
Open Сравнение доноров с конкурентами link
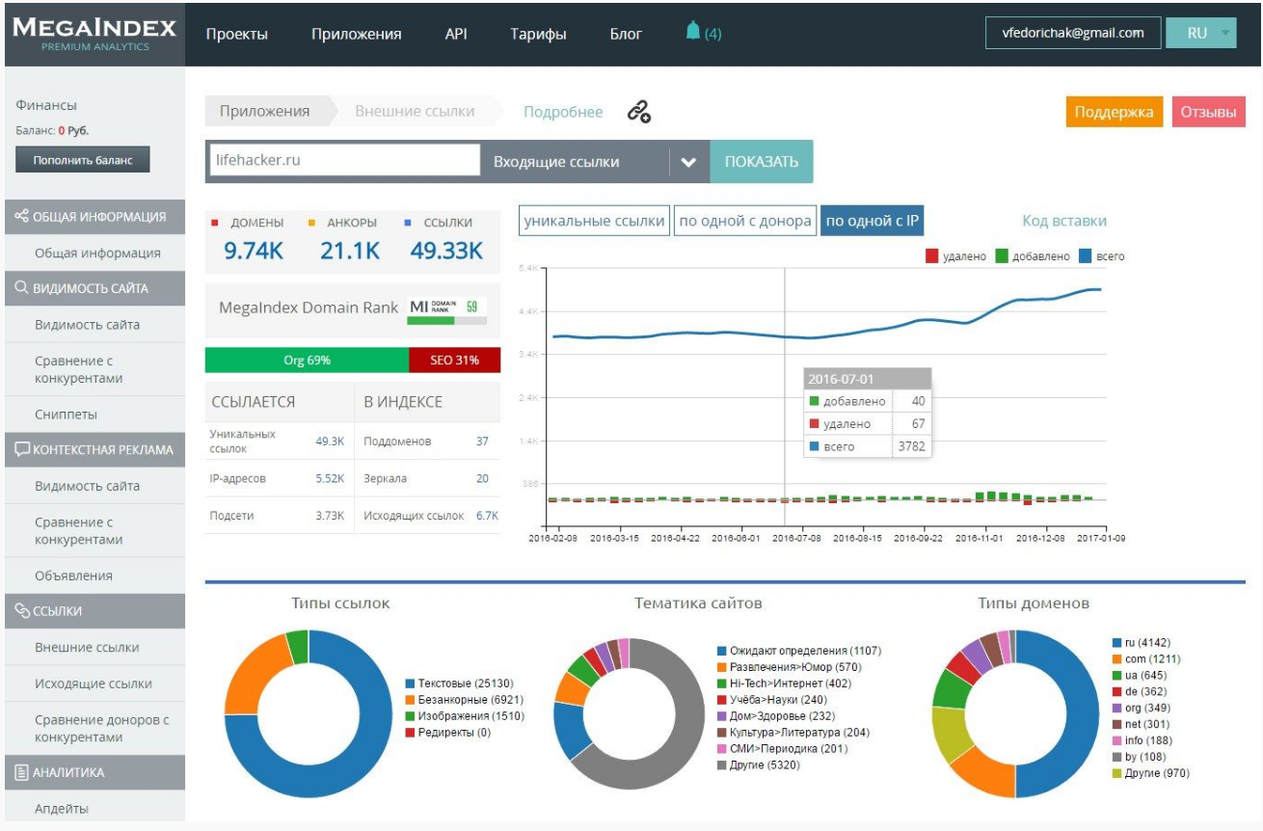tap(101, 728)
